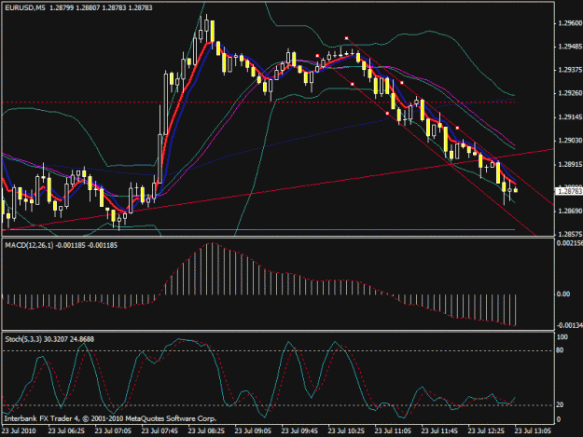Select the 1.29145 price axis label

[x=570, y=117]
